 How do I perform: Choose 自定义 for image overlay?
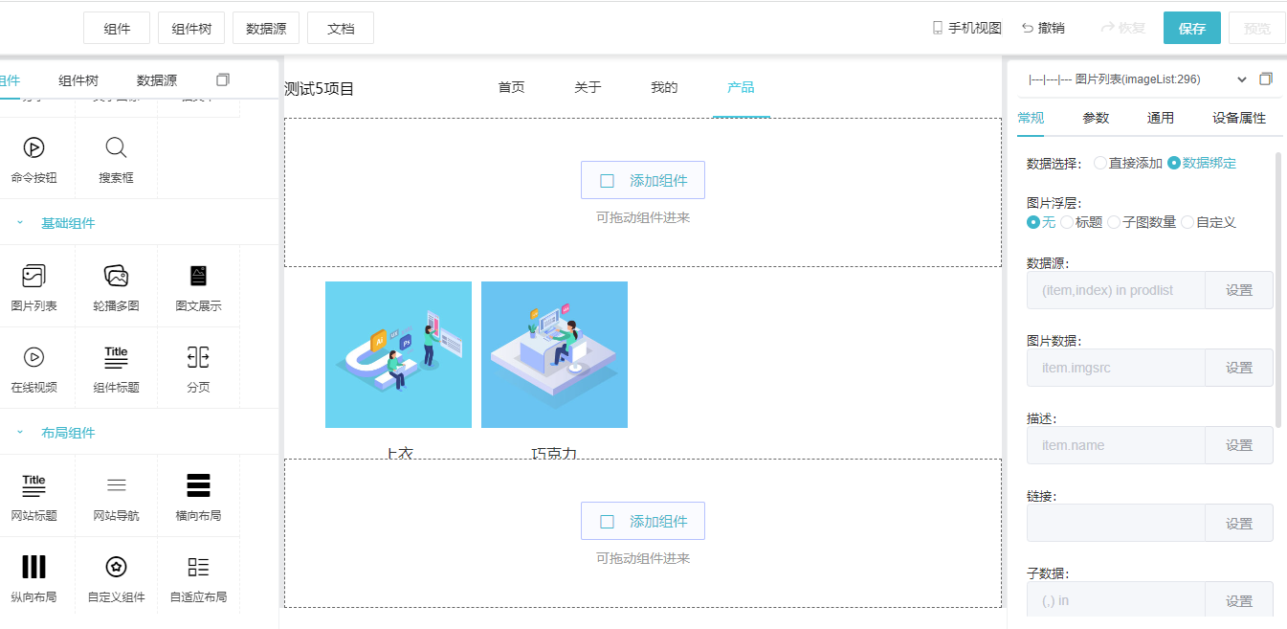click(x=1209, y=222)
